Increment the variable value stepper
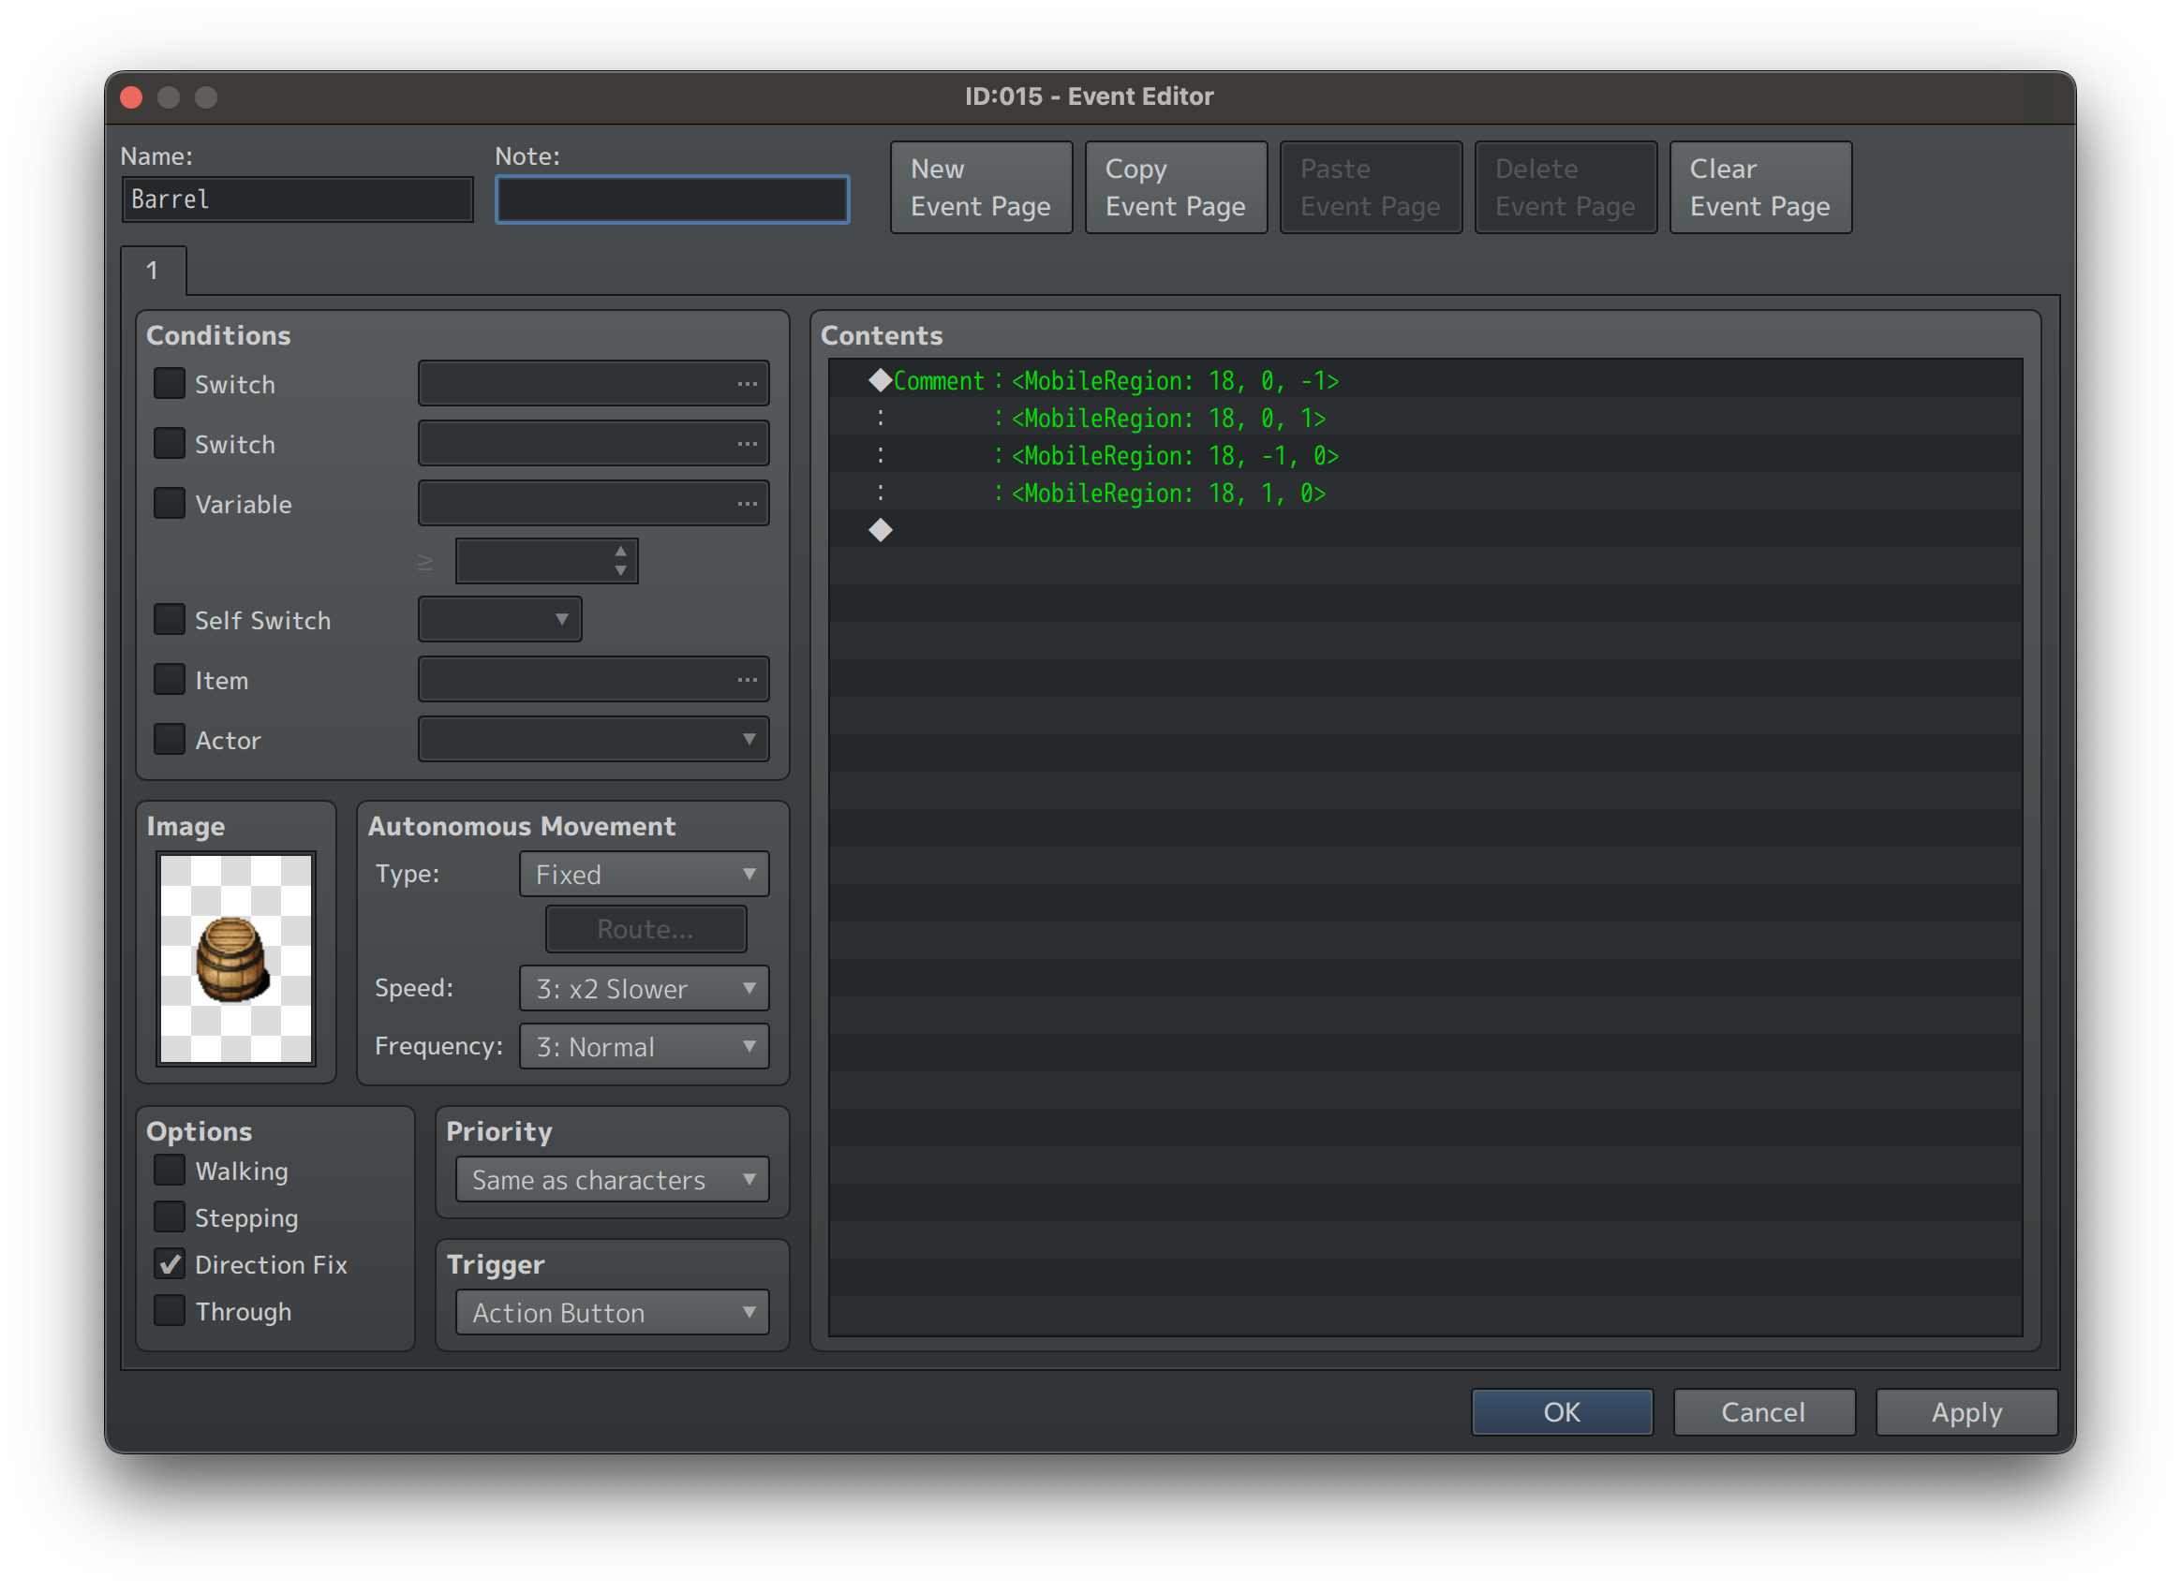Image resolution: width=2181 pixels, height=1592 pixels. pyautogui.click(x=621, y=551)
